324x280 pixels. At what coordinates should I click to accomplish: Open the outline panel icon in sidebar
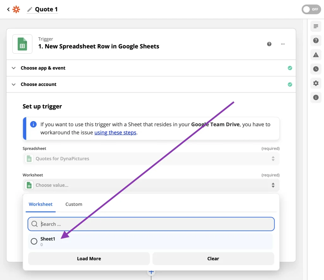point(316,26)
